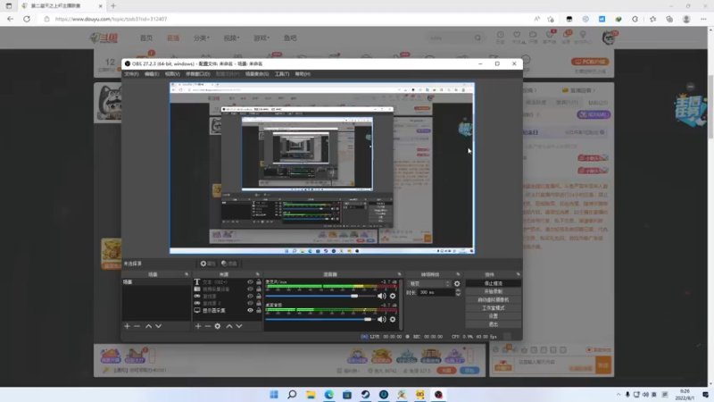Viewport: 714px width, 402px height.
Task: Open the 帮助(H) menu in OBS
Action: tap(303, 74)
